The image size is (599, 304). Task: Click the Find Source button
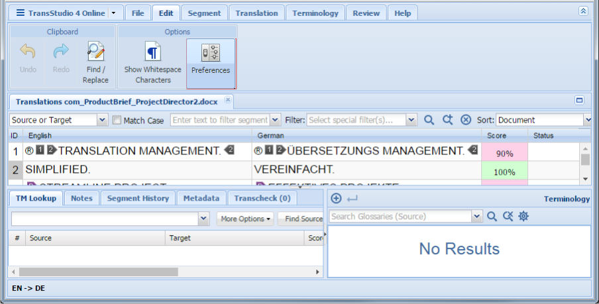pos(301,219)
